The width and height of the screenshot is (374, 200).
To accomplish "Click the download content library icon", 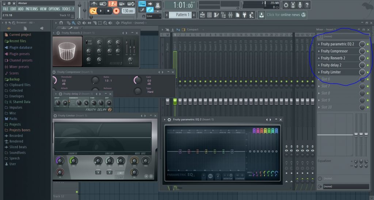I will 262,15.
